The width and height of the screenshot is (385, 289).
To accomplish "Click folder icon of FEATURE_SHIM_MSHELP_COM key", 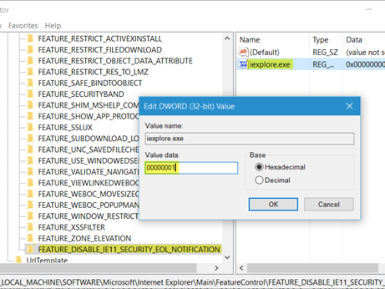I will click(x=30, y=105).
